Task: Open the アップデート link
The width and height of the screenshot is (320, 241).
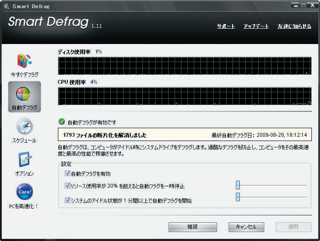Action: click(256, 26)
